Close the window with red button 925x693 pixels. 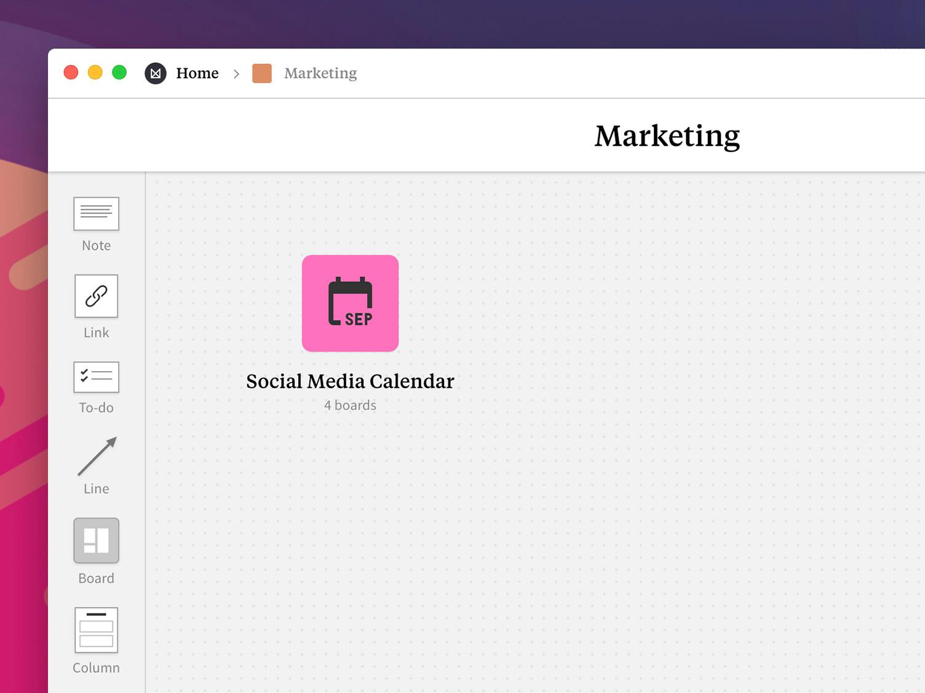(71, 73)
